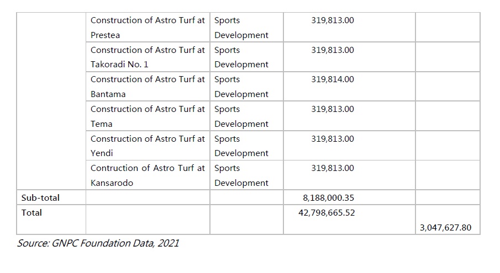Viewport: 500px width, 273px height.
Task: Select the Takoradi No. 1 project cell
Action: (x=148, y=57)
